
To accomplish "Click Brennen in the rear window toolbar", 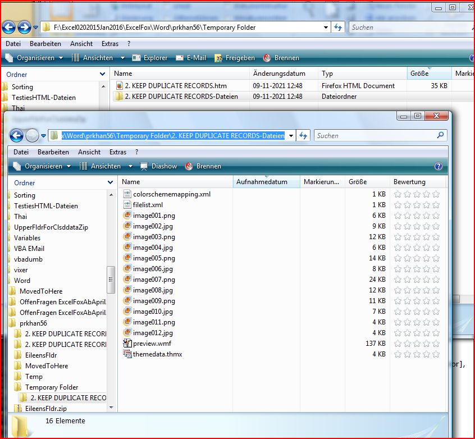I will [281, 58].
